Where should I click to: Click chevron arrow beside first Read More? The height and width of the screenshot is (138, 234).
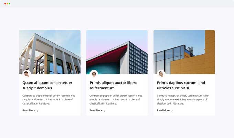click(38, 111)
